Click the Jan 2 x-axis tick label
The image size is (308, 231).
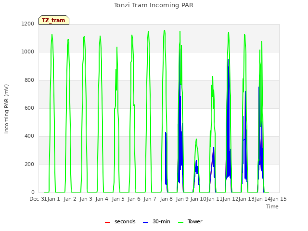[x=70, y=199]
